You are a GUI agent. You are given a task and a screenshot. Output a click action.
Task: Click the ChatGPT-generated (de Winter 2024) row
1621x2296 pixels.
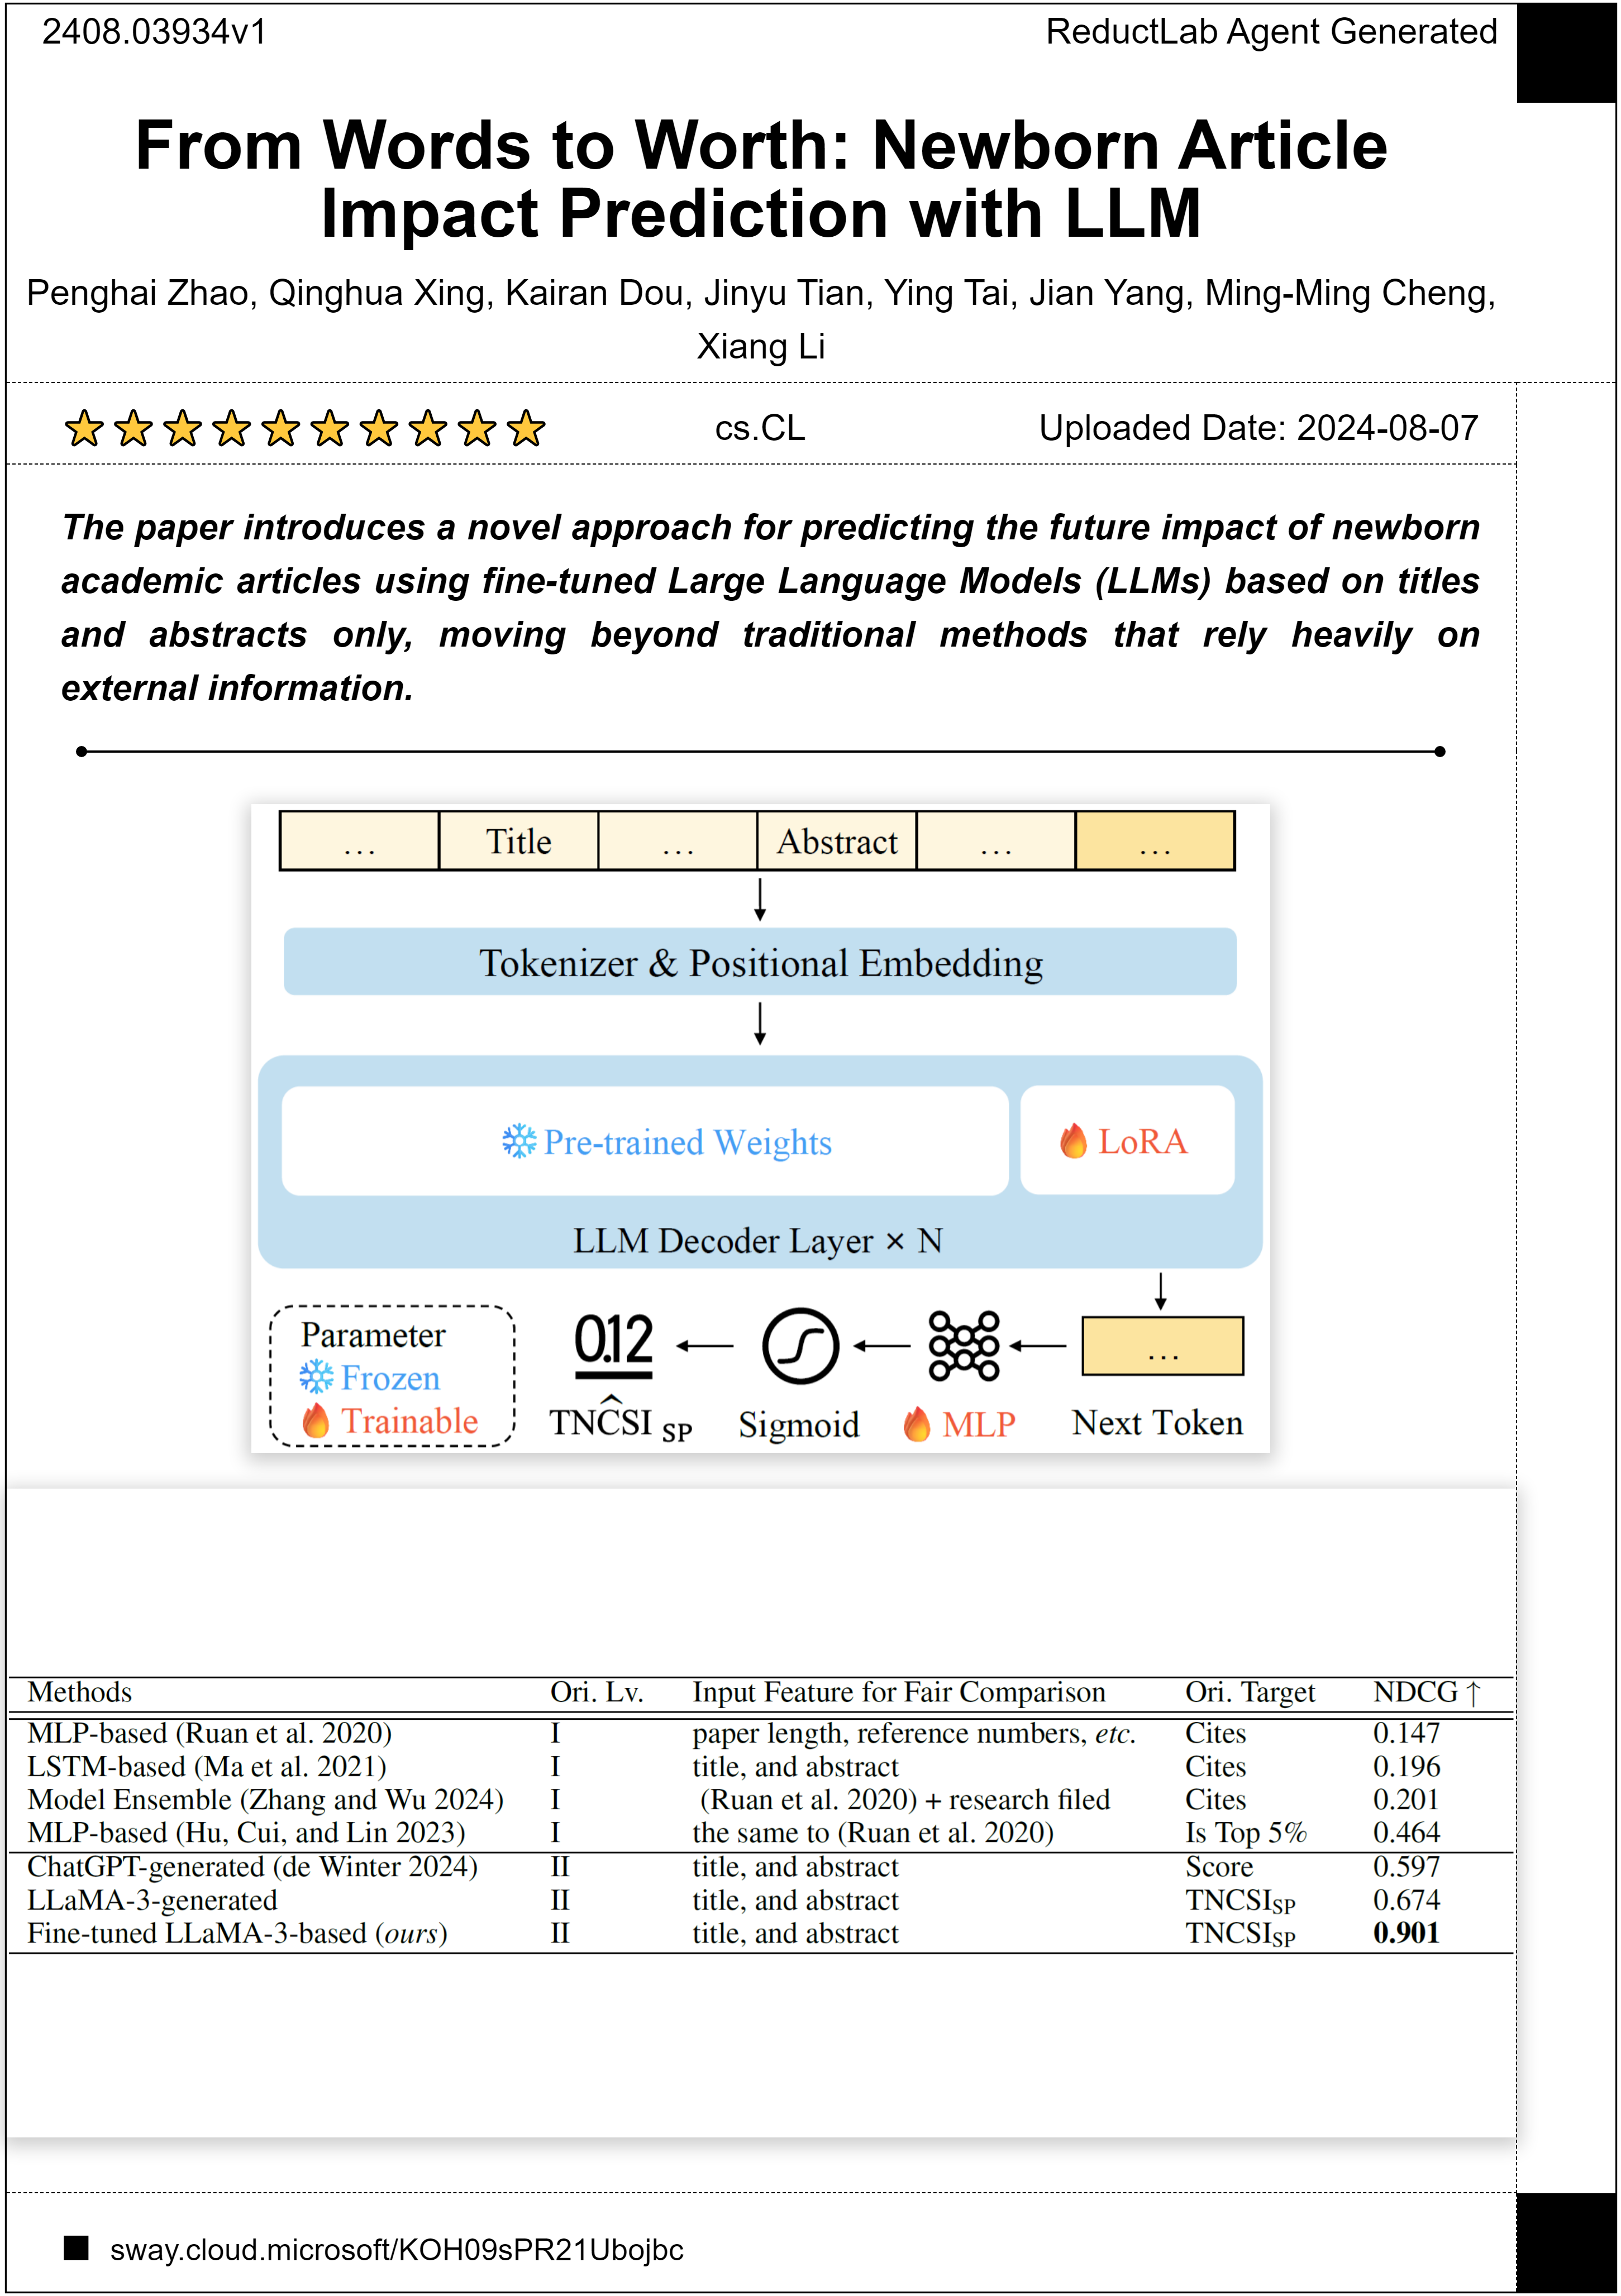760,1867
